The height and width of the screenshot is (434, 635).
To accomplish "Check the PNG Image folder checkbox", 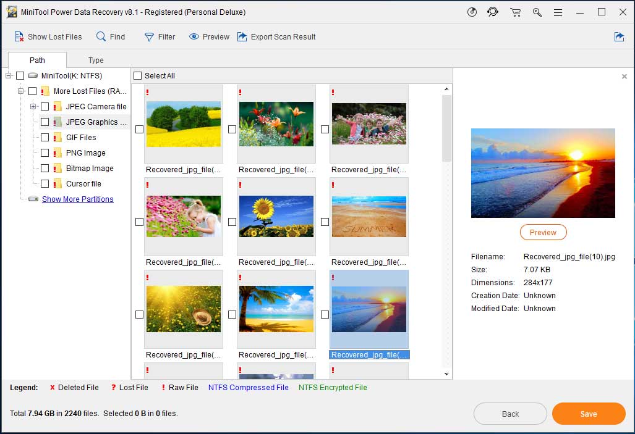I will [45, 153].
